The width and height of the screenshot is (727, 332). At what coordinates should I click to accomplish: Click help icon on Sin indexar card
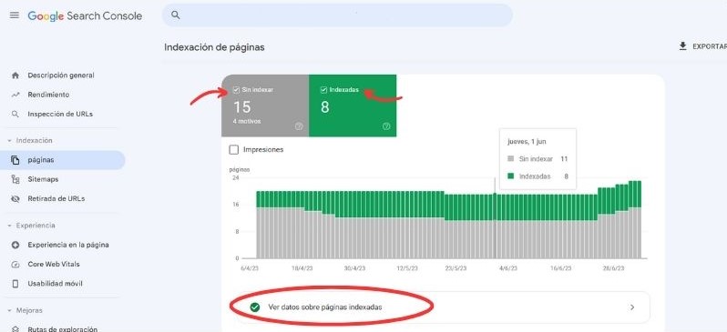[299, 126]
